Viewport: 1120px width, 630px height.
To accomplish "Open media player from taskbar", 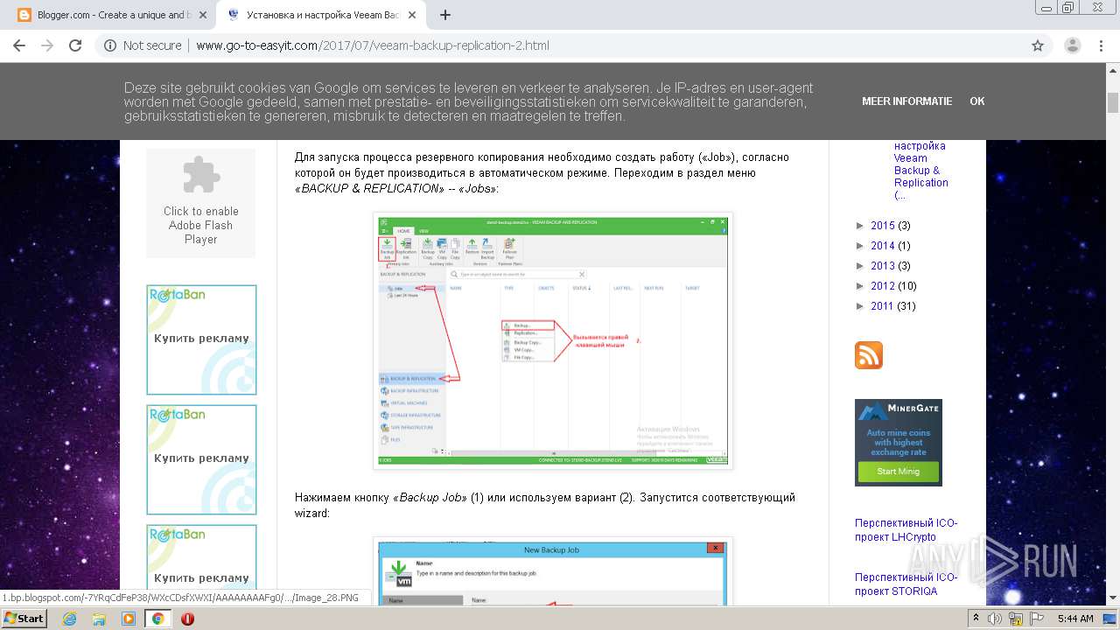I will pos(129,619).
